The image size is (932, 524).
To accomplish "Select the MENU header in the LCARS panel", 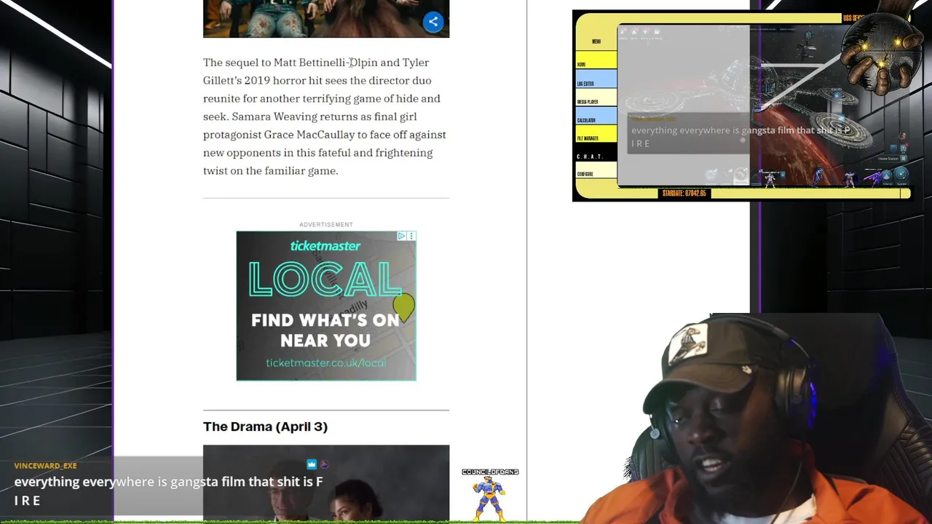I will 596,41.
